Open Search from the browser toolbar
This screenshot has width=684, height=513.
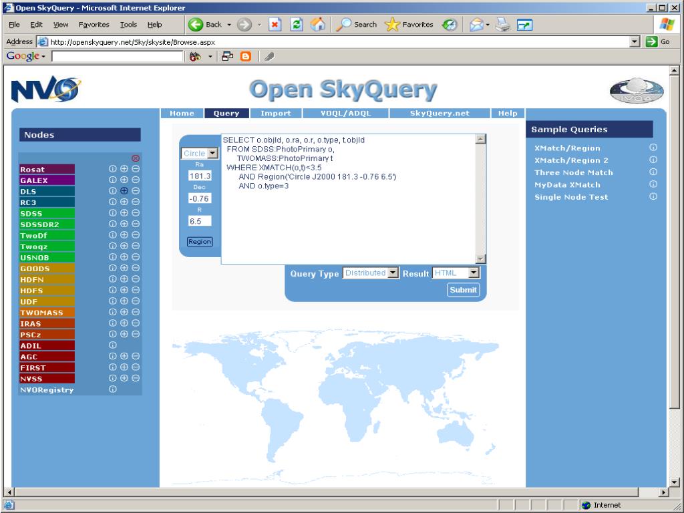[x=357, y=25]
